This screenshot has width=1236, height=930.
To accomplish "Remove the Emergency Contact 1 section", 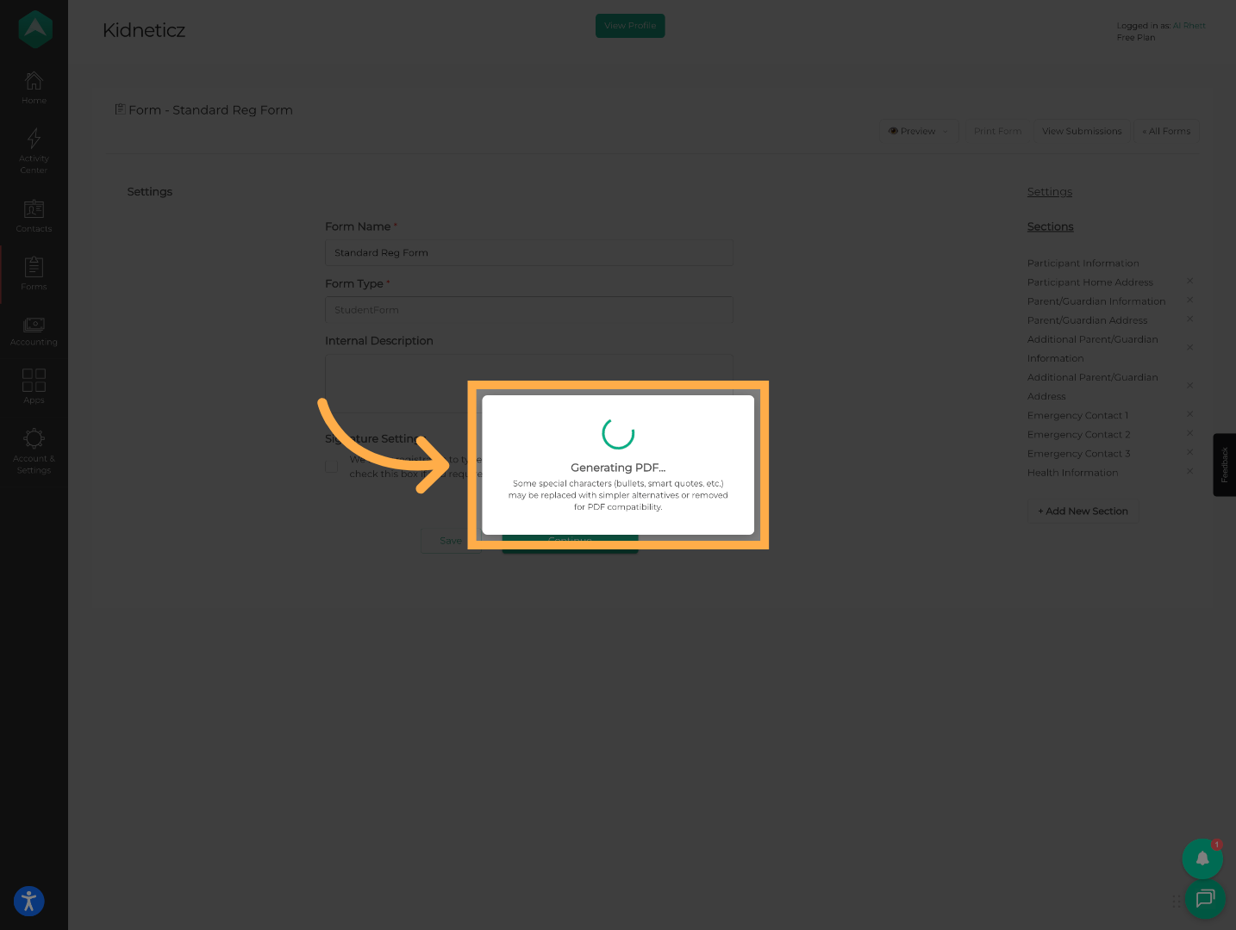I will 1189,414.
